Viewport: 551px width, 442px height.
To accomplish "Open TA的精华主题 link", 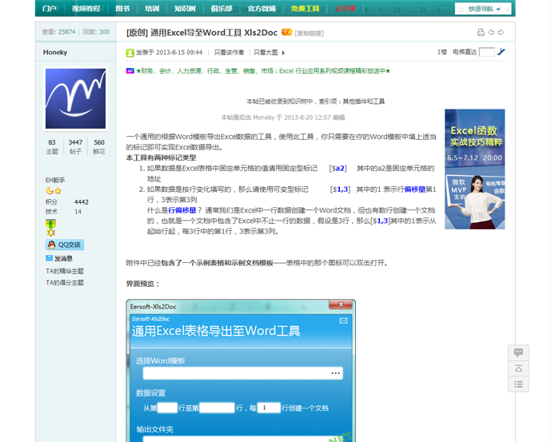I will coord(65,271).
